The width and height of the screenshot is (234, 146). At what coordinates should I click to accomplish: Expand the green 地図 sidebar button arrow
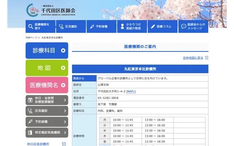pos(63,68)
